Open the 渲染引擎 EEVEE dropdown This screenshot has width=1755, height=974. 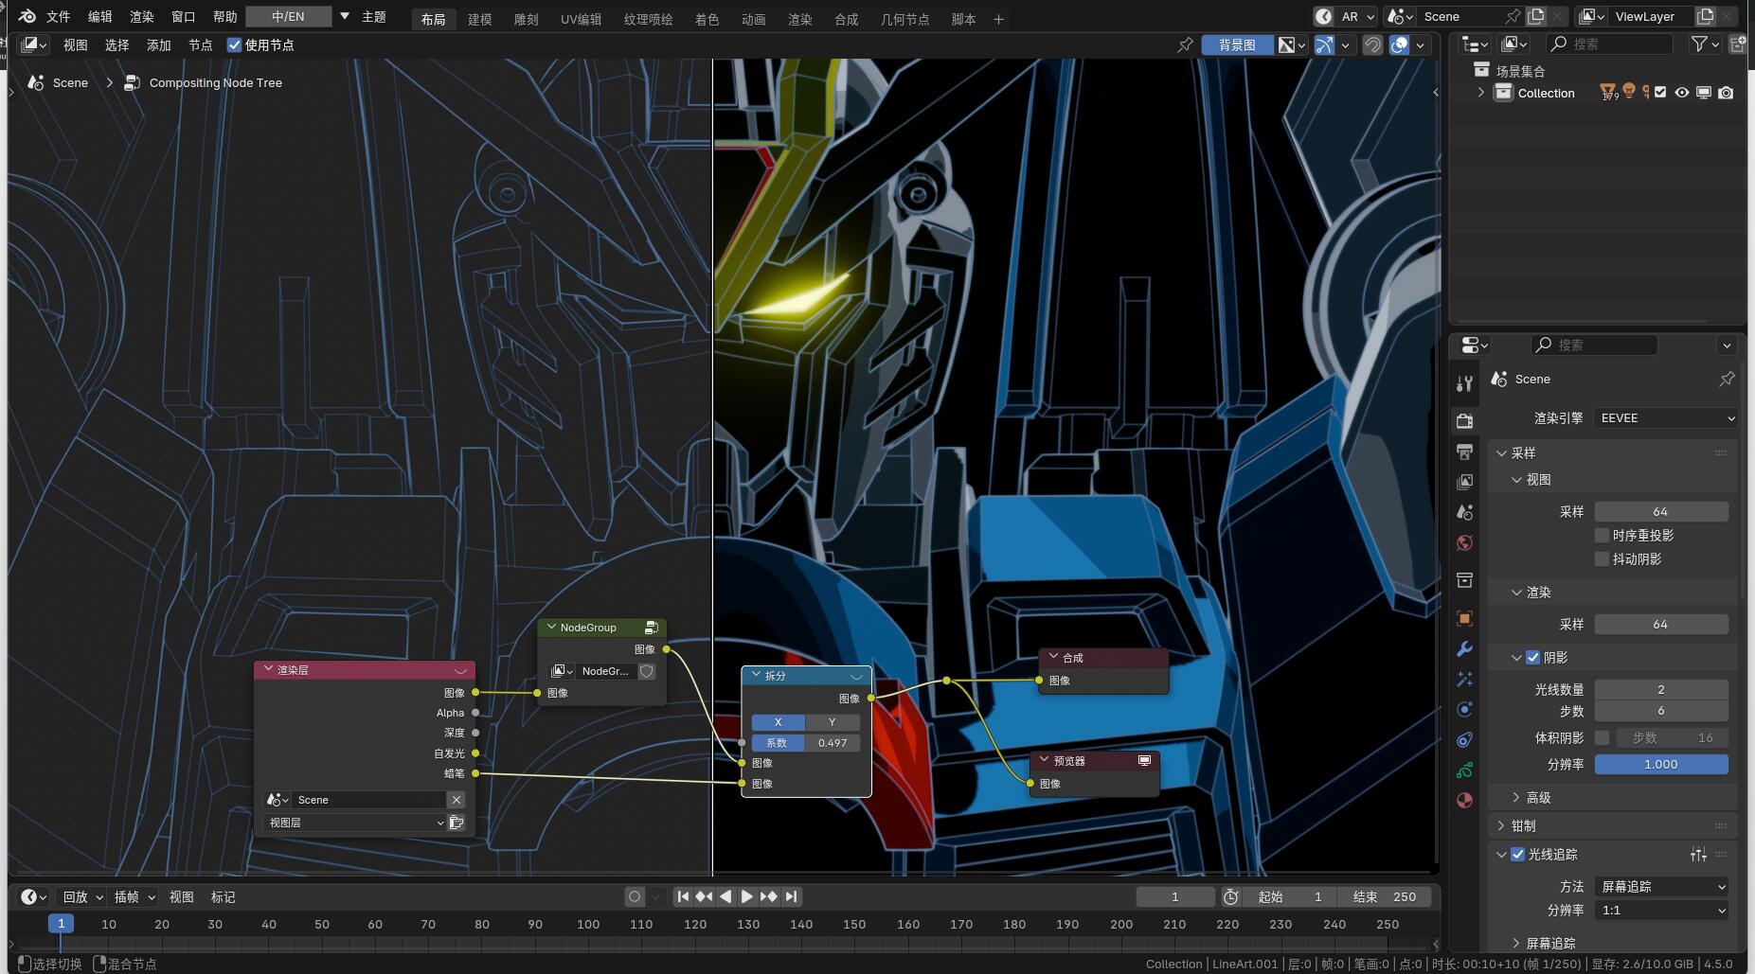1666,417
